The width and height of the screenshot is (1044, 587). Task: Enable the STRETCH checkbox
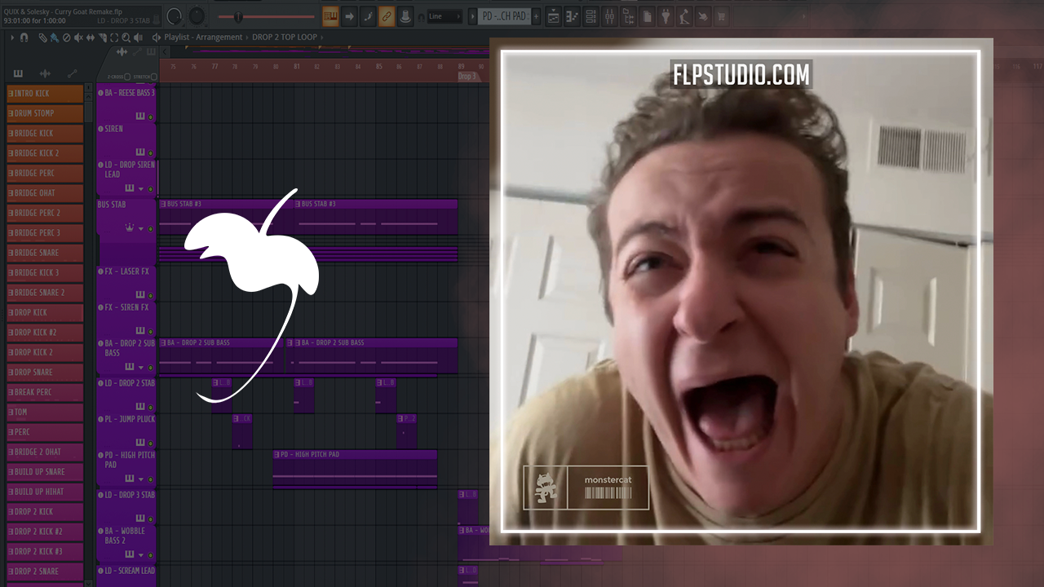click(153, 77)
